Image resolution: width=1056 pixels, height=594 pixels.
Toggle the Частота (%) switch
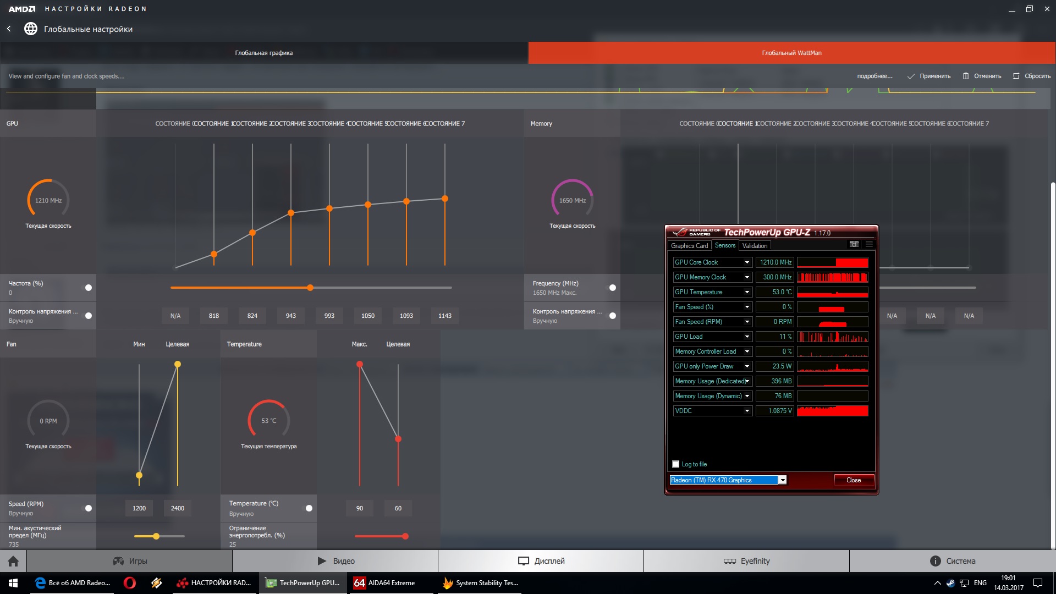(87, 288)
